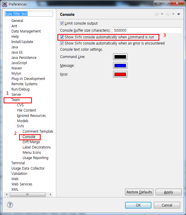The height and width of the screenshot is (215, 186).
Task: Select Web in the tree
Action: [x=15, y=179]
